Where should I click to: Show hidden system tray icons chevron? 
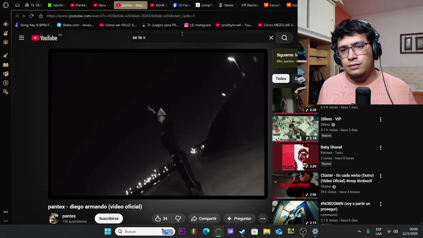pyautogui.click(x=359, y=231)
